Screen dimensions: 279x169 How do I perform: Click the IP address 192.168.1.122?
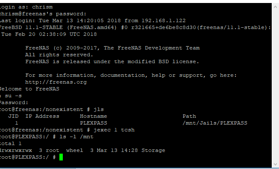tap(164, 20)
